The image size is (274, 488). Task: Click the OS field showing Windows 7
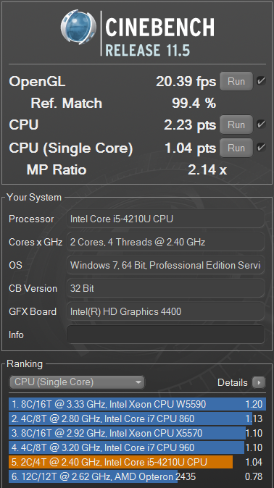(x=165, y=265)
